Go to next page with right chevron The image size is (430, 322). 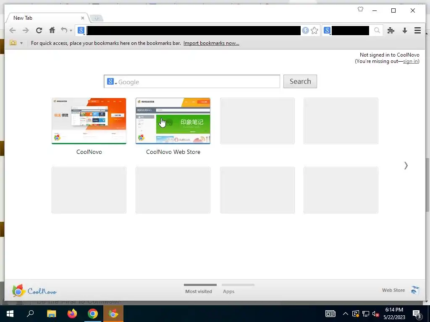tap(406, 165)
